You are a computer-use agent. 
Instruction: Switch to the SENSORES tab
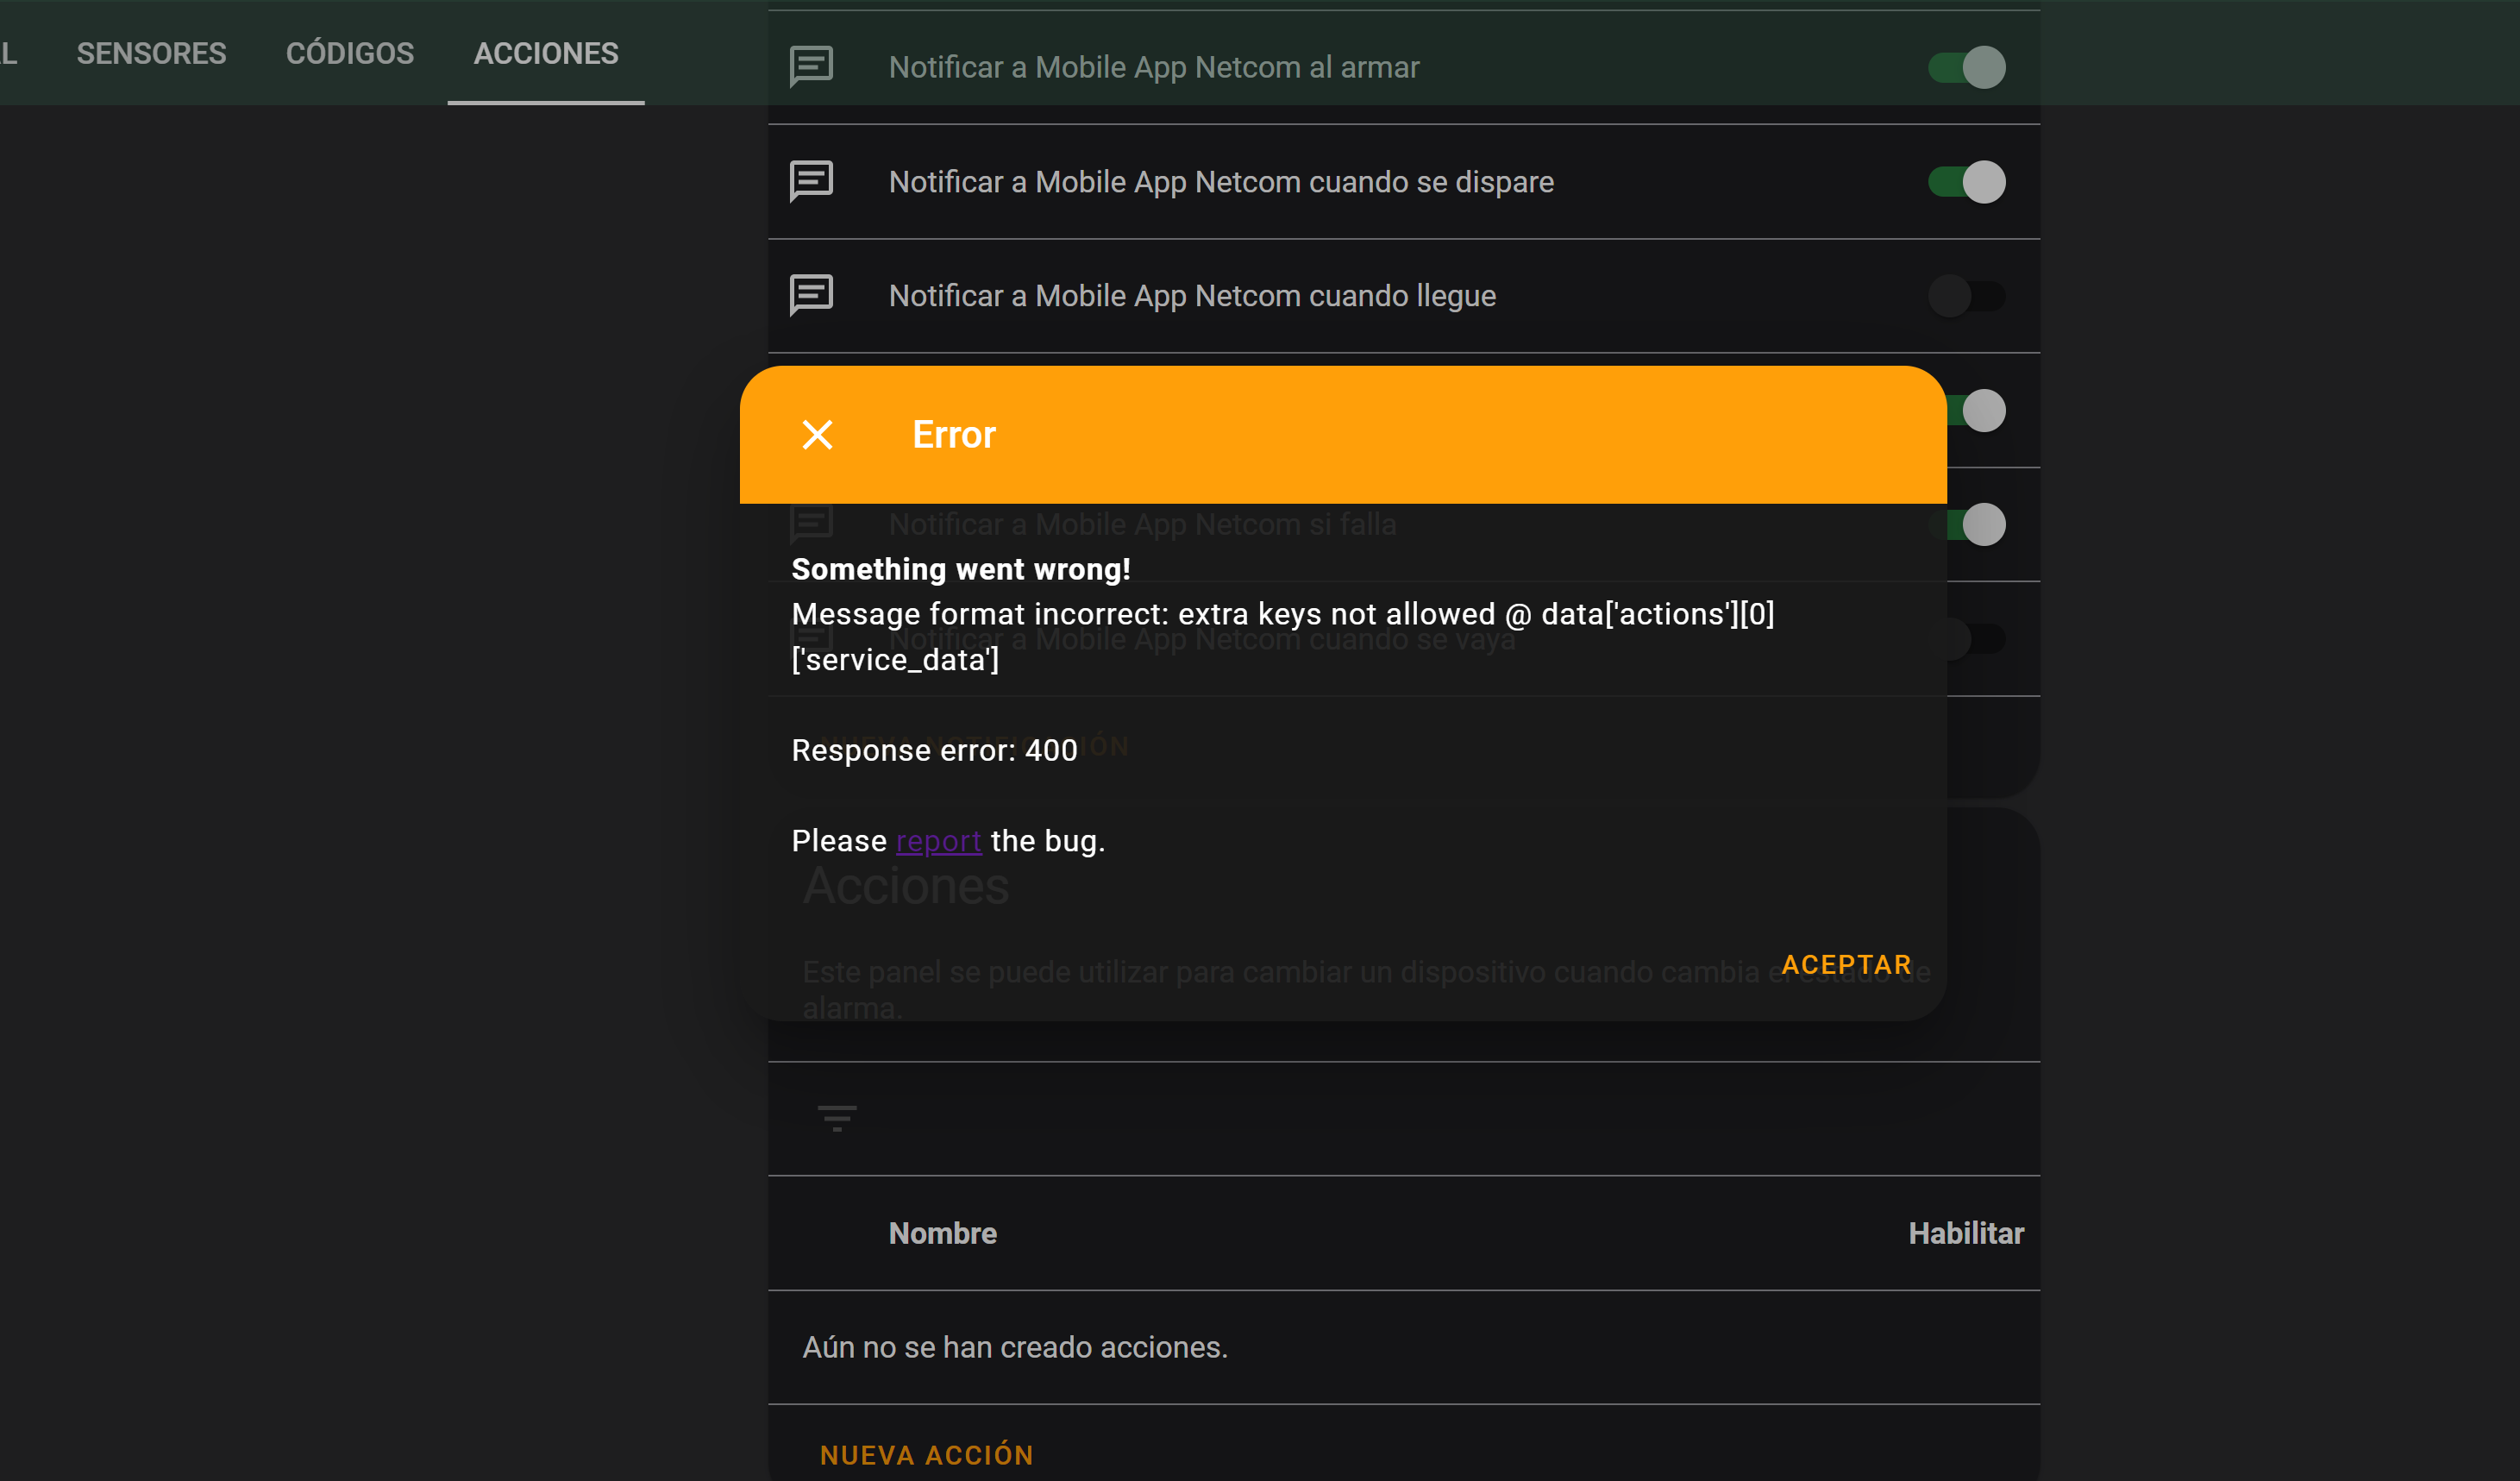point(151,52)
